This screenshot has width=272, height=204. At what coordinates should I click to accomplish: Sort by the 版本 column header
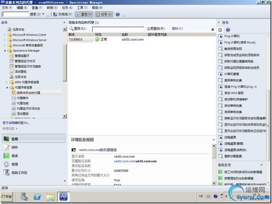81,35
